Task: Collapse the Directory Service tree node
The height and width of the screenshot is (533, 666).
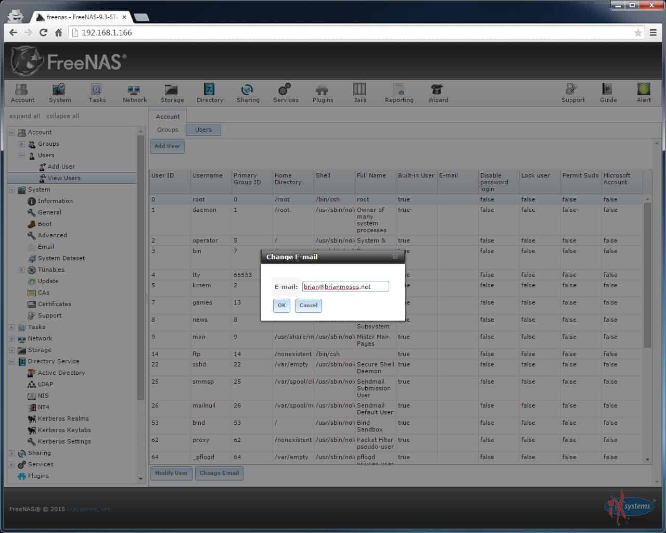Action: tap(11, 361)
